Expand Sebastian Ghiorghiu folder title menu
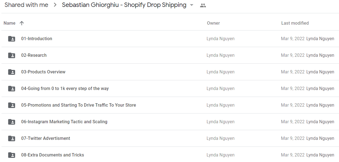The height and width of the screenshot is (162, 339). click(124, 5)
